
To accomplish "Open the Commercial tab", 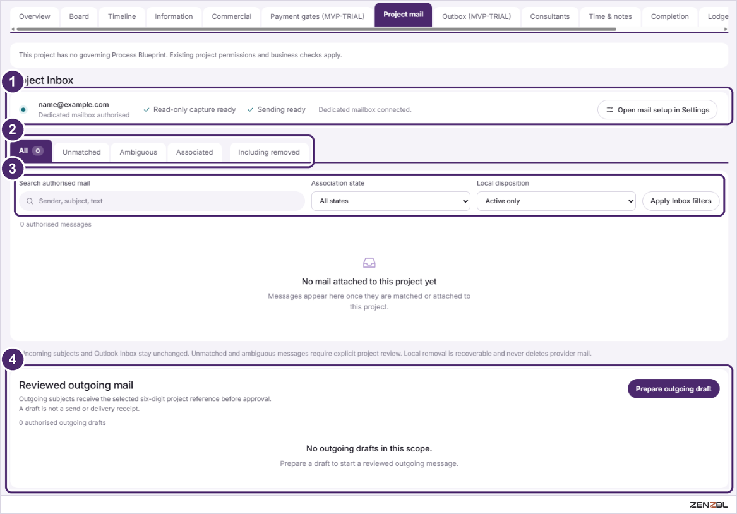I will 231,16.
